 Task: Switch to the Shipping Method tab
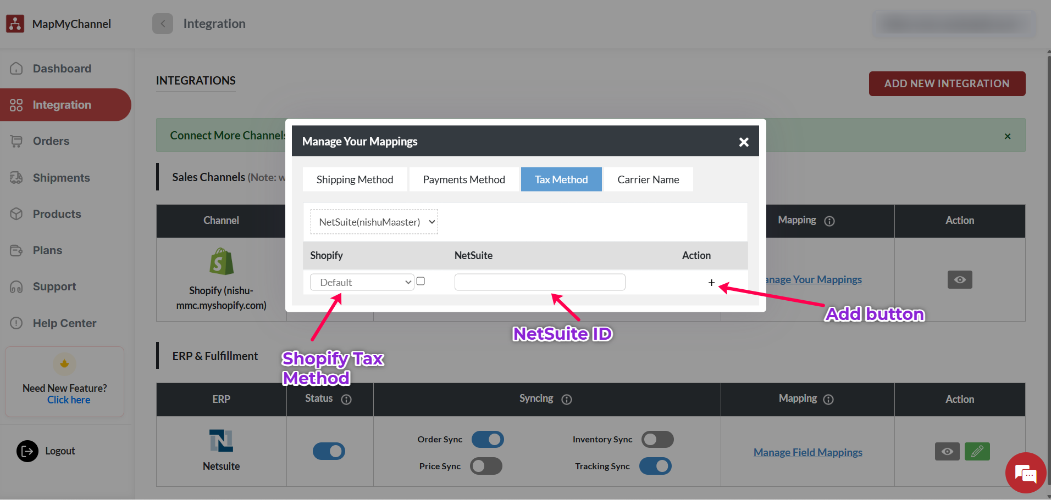[x=355, y=180]
